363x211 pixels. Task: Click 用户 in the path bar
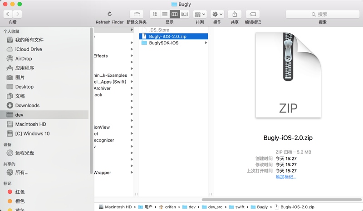[x=145, y=207]
